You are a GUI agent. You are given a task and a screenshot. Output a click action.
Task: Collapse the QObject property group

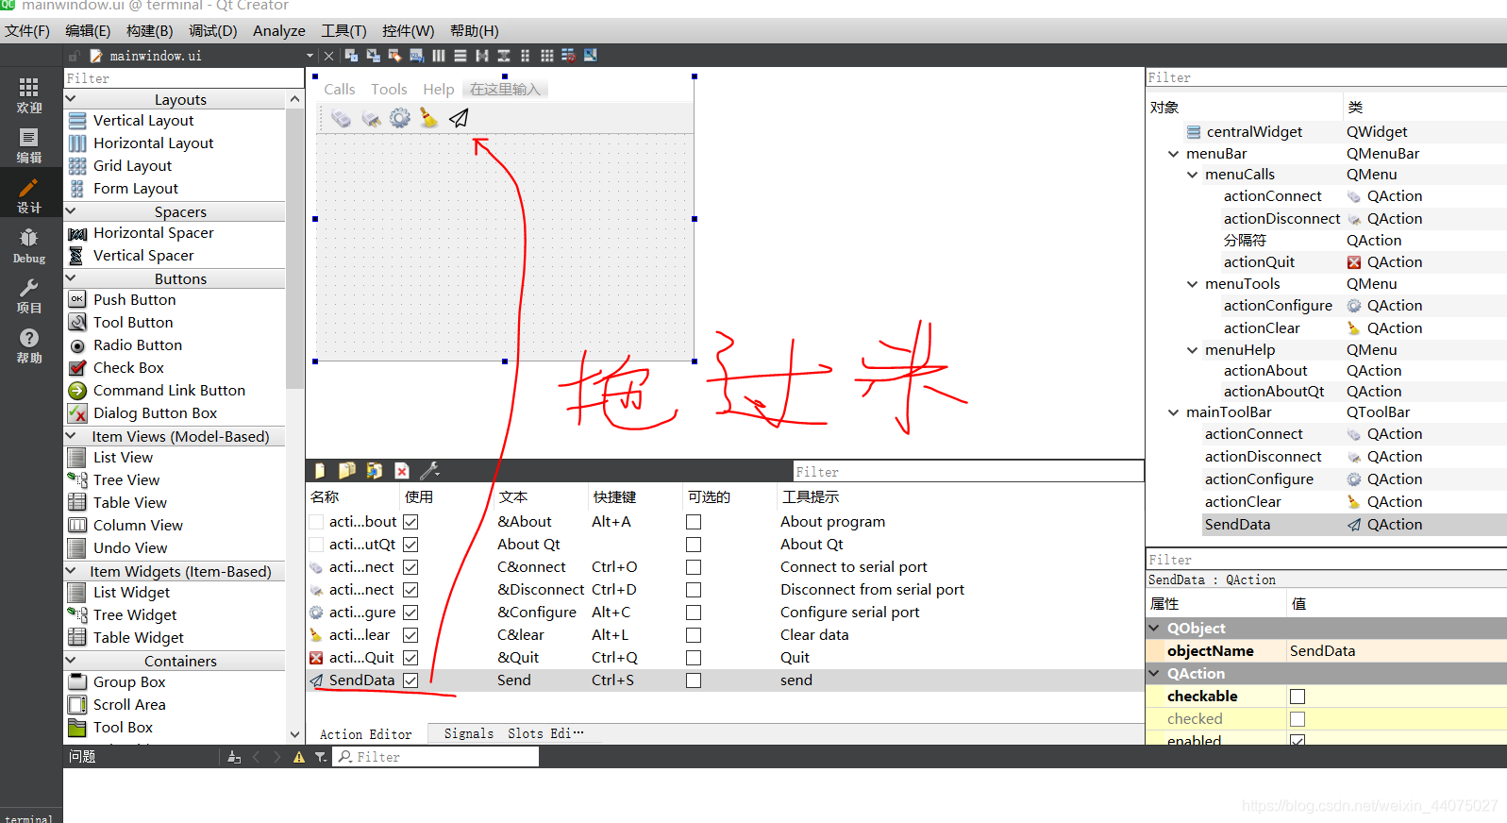pos(1154,628)
